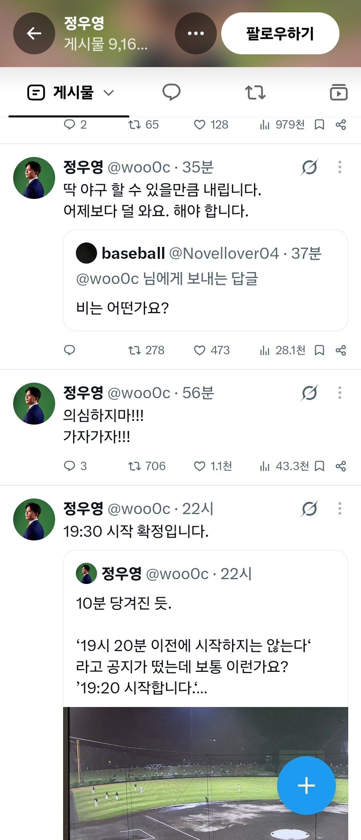Tap the blue compose plus button
Viewport: 361px width, 840px height.
click(x=306, y=785)
